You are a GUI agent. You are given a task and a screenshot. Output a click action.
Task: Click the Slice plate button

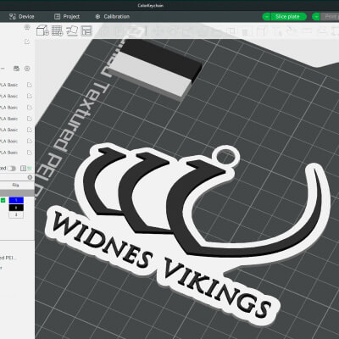coord(287,17)
